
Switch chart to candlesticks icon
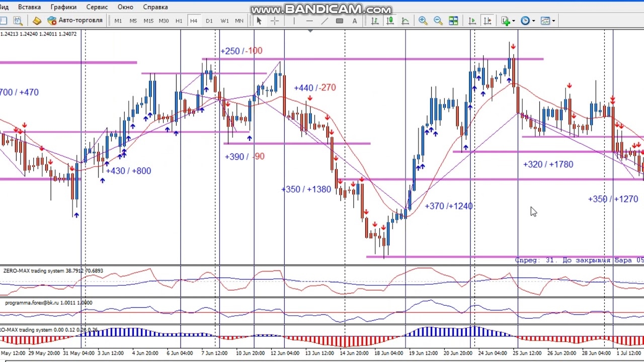point(390,21)
